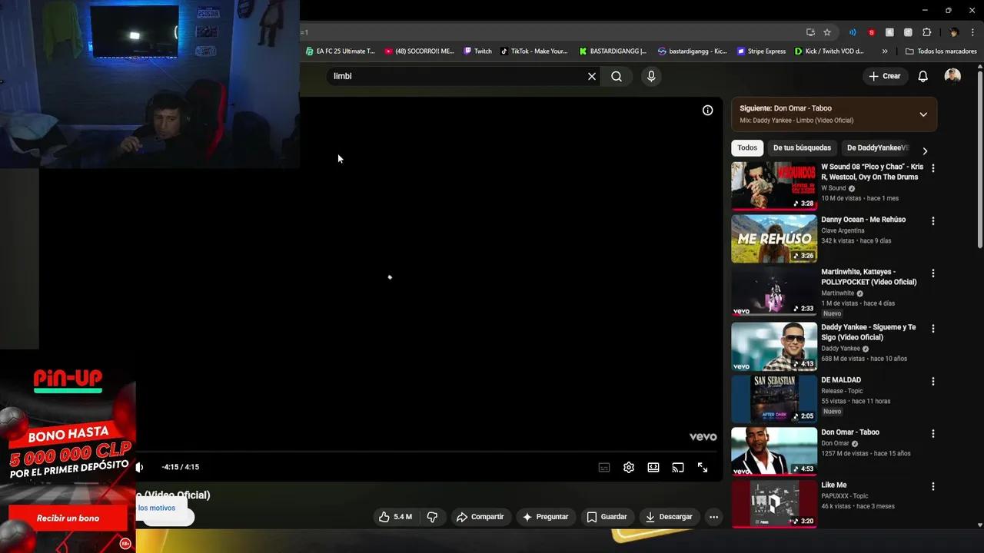Click the Recibir un bono banner button

[68, 518]
